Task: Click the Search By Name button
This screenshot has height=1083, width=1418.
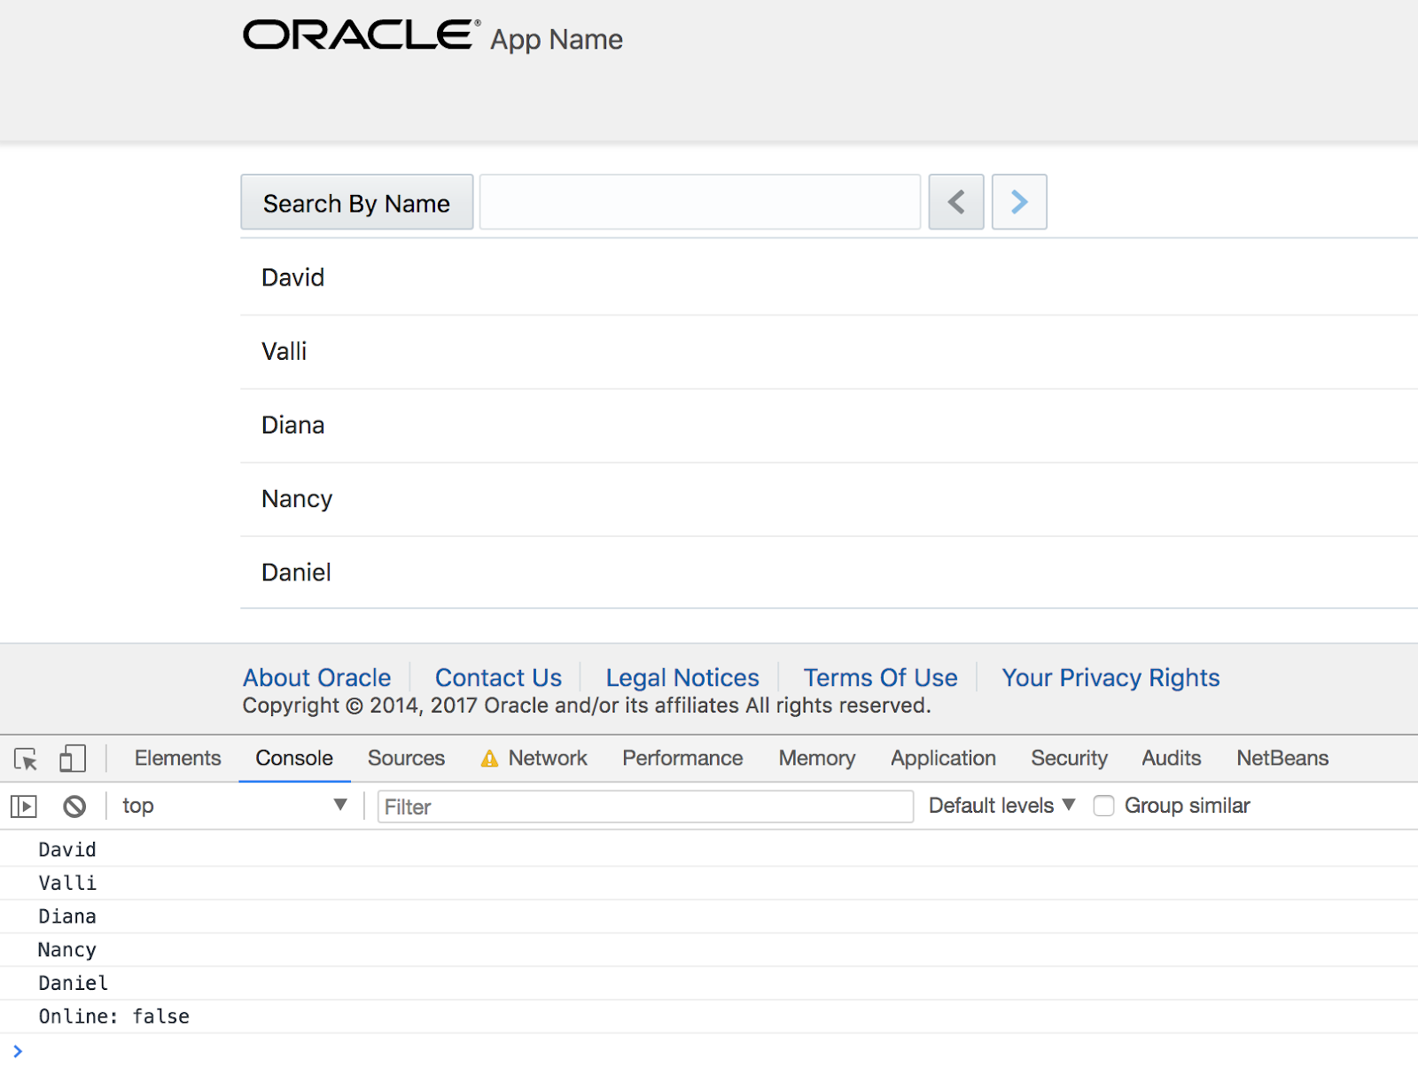Action: pos(356,202)
